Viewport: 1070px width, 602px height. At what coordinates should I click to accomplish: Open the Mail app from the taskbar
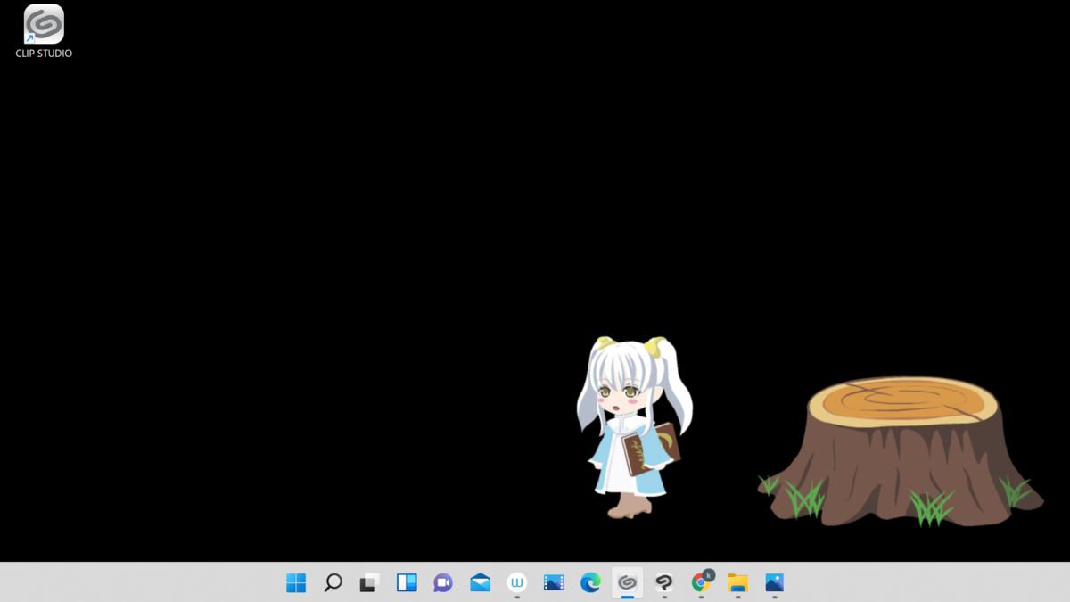(x=480, y=582)
